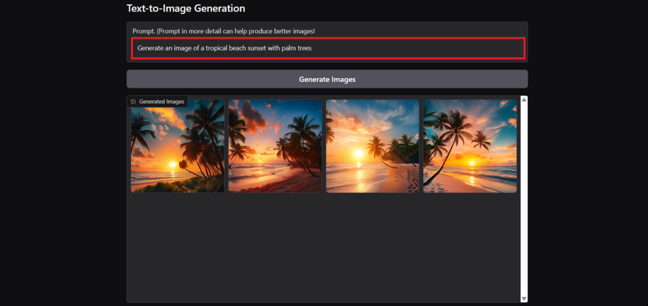Screen dimensions: 648x306
Task: Click the gallery scrollbar up arrow
Action: [524, 99]
